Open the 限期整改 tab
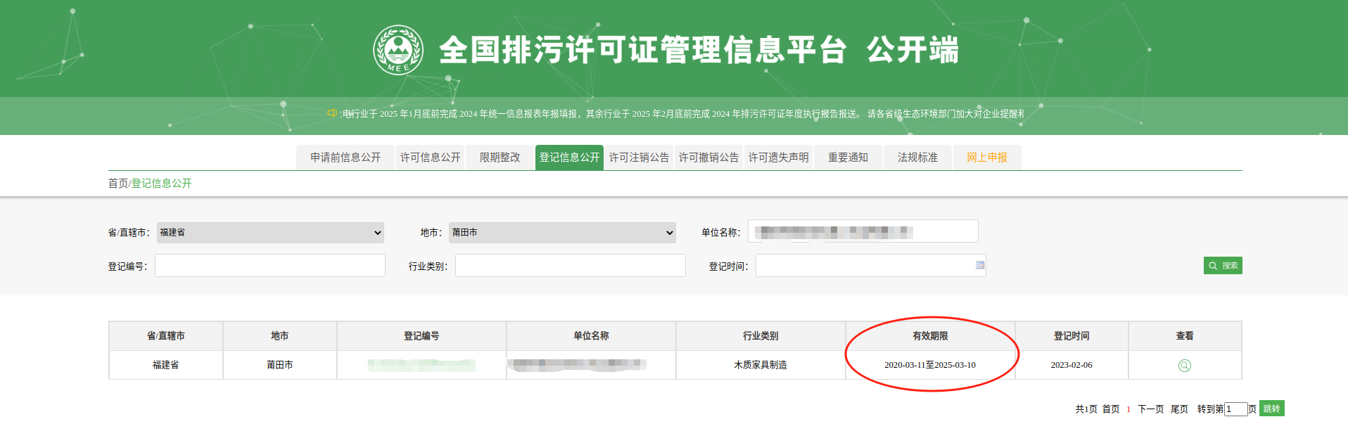1348x424 pixels. point(500,158)
